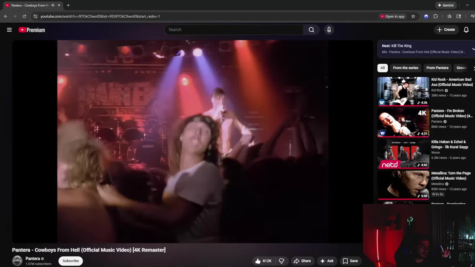475x267 pixels.
Task: Reload the YouTube page
Action: pyautogui.click(x=24, y=16)
